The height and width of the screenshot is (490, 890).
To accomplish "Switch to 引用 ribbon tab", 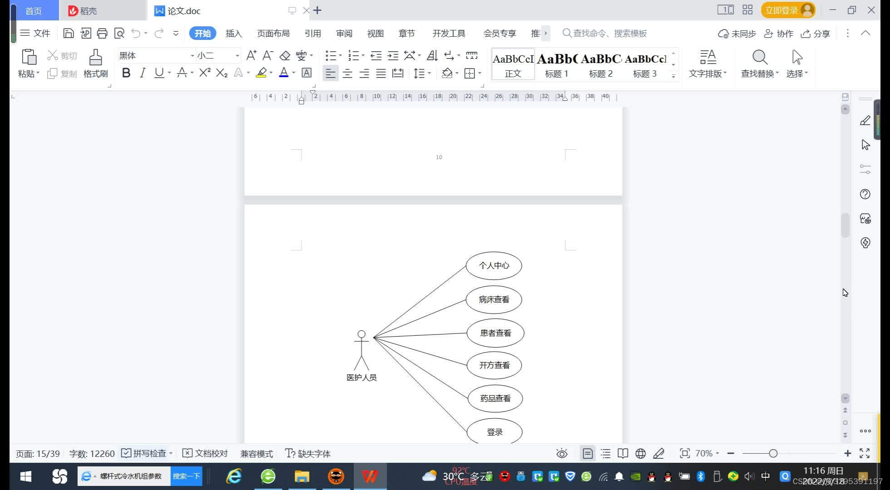I will pyautogui.click(x=313, y=33).
